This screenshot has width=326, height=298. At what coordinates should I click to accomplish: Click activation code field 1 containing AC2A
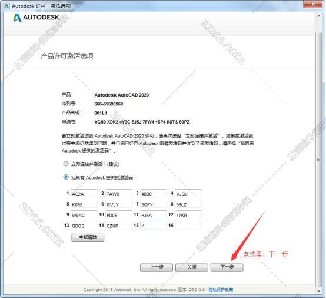(x=84, y=193)
